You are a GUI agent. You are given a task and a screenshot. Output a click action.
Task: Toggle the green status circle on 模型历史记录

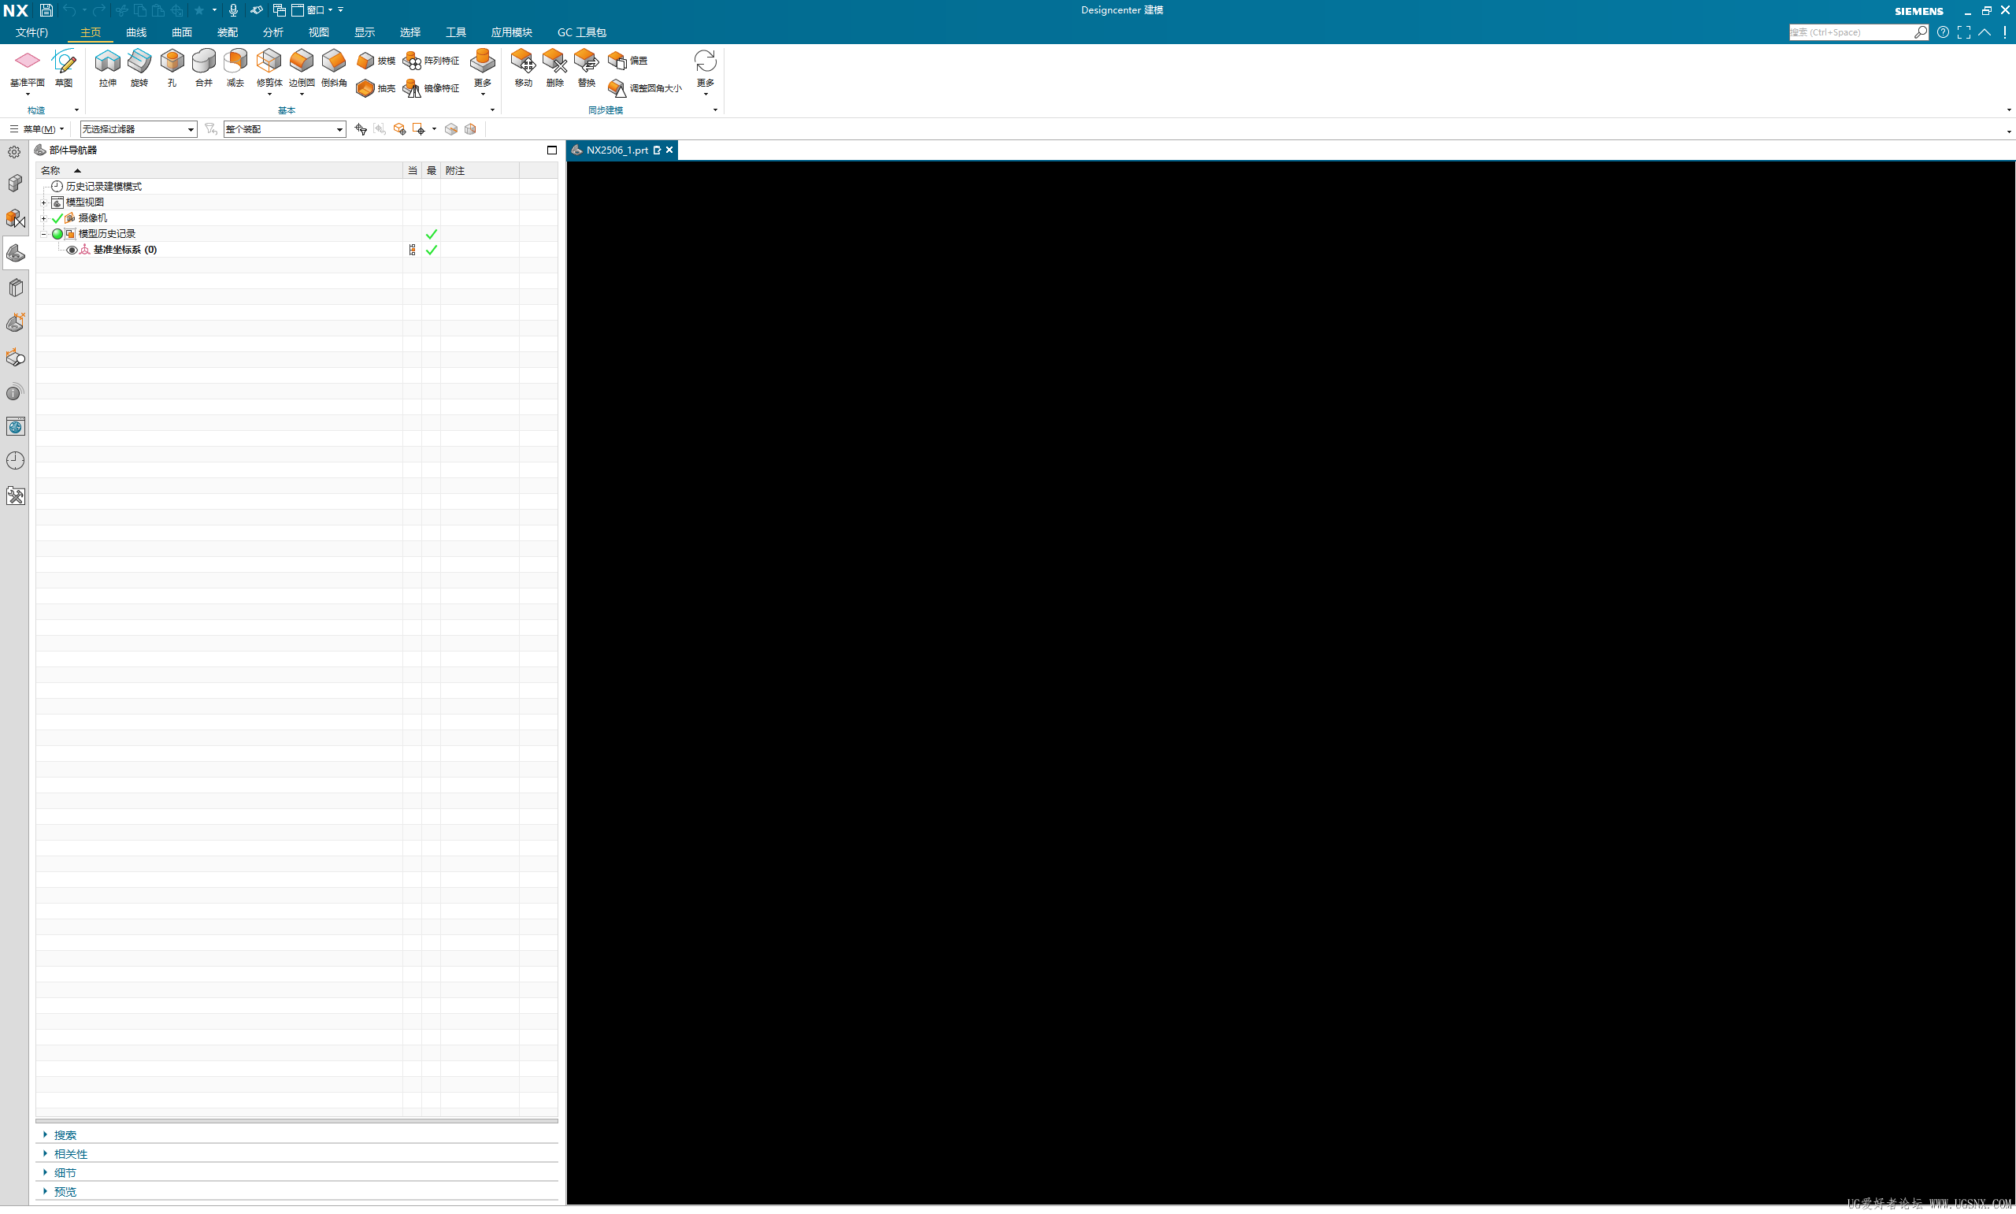[x=57, y=234]
